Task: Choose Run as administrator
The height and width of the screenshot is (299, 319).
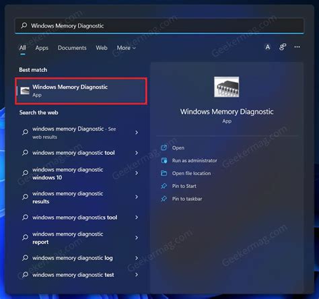Action: [194, 160]
